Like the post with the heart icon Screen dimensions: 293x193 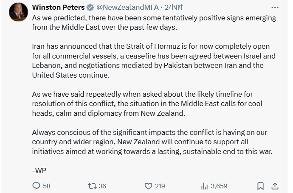[148, 186]
